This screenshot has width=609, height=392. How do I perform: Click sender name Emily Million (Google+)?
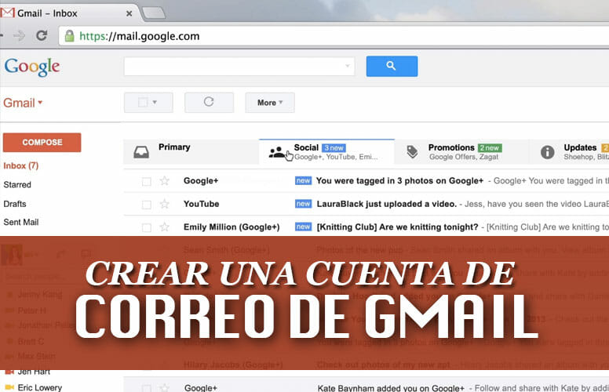pos(232,227)
